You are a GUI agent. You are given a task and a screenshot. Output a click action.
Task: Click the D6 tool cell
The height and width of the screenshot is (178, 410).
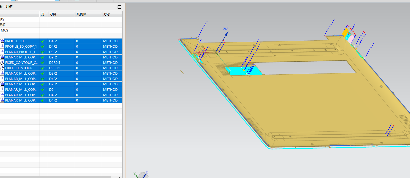(x=61, y=90)
